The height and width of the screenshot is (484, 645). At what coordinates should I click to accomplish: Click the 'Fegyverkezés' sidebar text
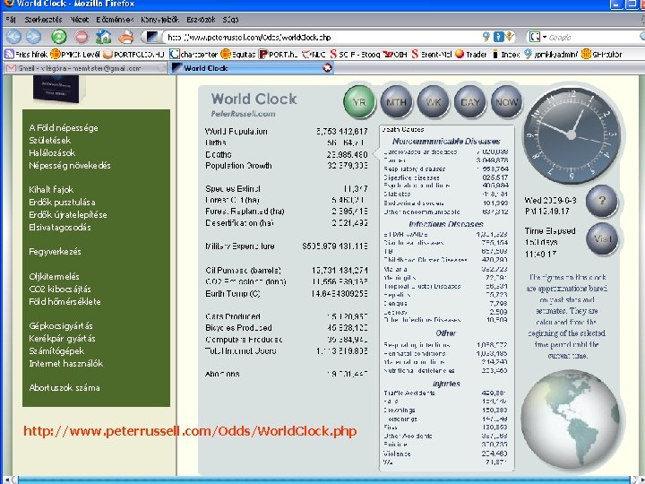[55, 252]
